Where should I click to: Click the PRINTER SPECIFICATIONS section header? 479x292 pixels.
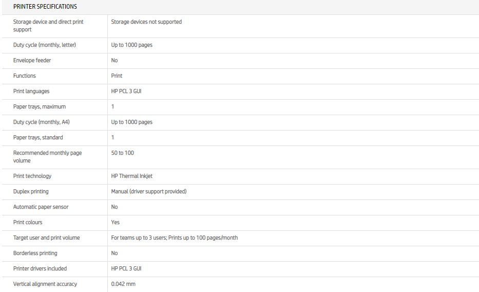click(45, 6)
